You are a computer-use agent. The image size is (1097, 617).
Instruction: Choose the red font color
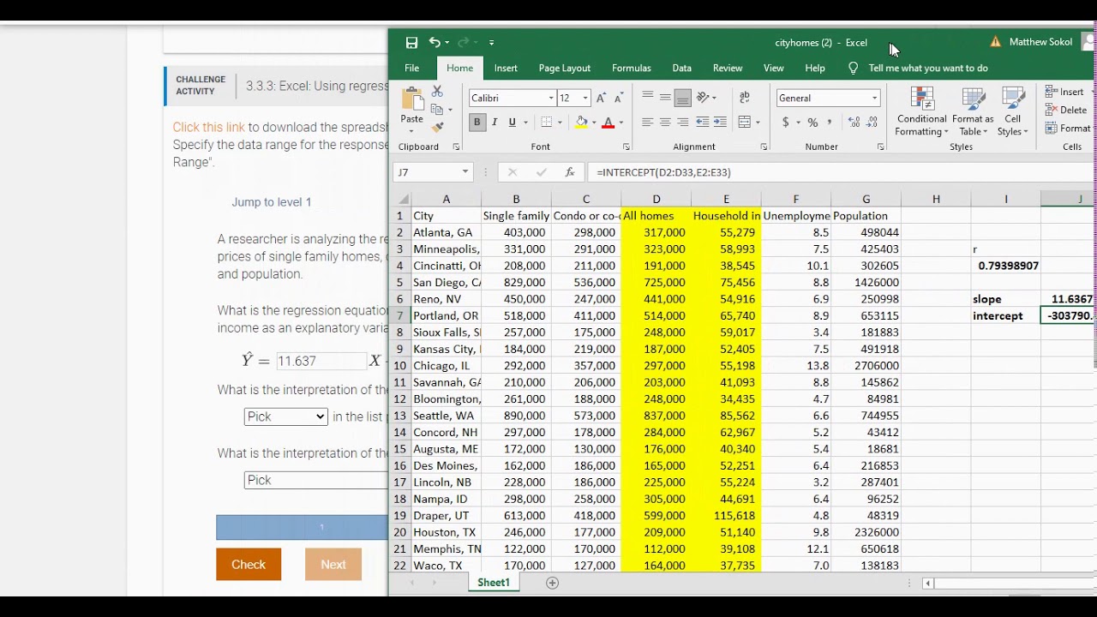(x=608, y=123)
